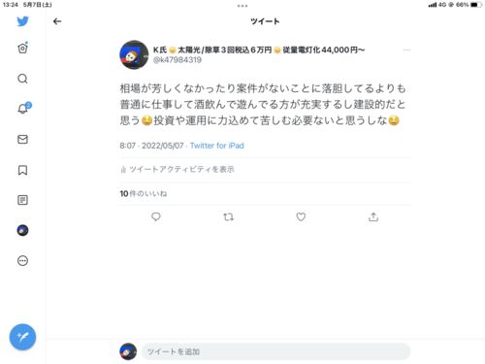Tap the blue compose tweet button

point(22,337)
